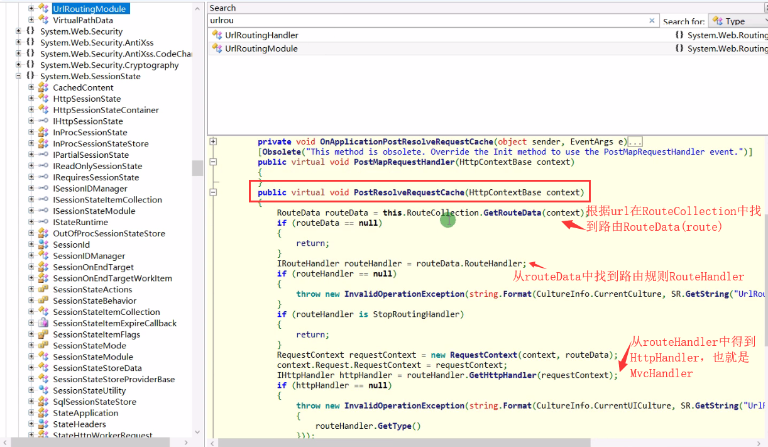Select ISessionStateModule tree item
This screenshot has width=768, height=447.
click(x=94, y=211)
